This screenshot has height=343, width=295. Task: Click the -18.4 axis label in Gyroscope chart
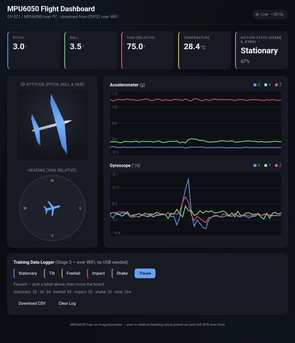click(x=116, y=233)
